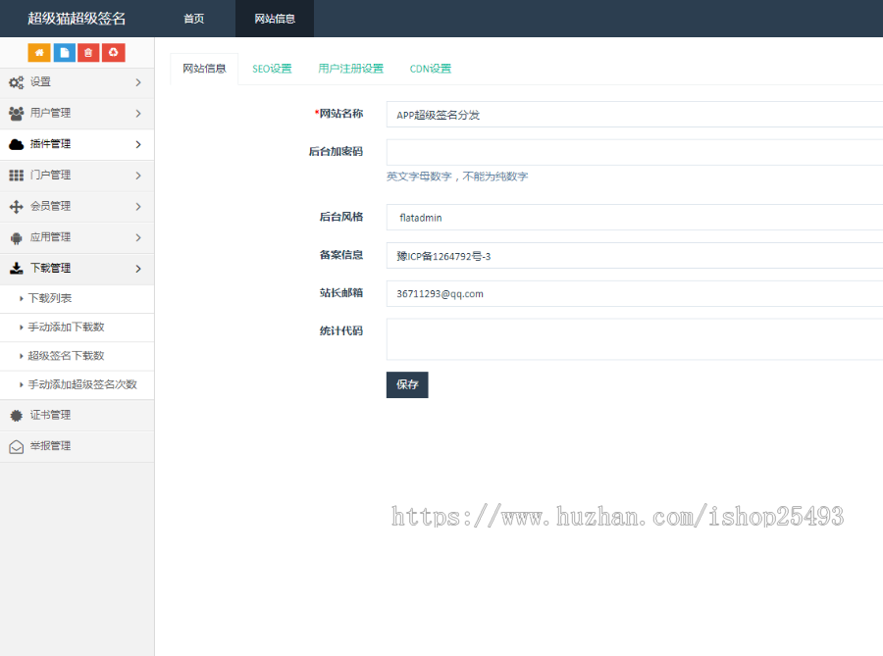The width and height of the screenshot is (883, 656).
Task: Click the red trash icon shortcut
Action: [88, 52]
